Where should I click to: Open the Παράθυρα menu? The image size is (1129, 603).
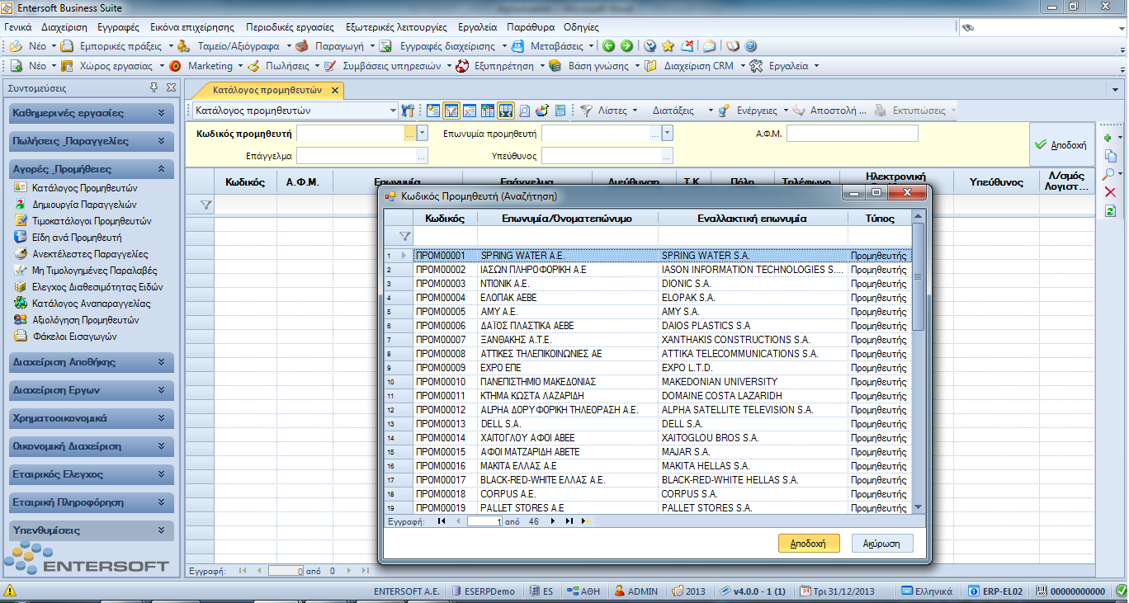(531, 27)
